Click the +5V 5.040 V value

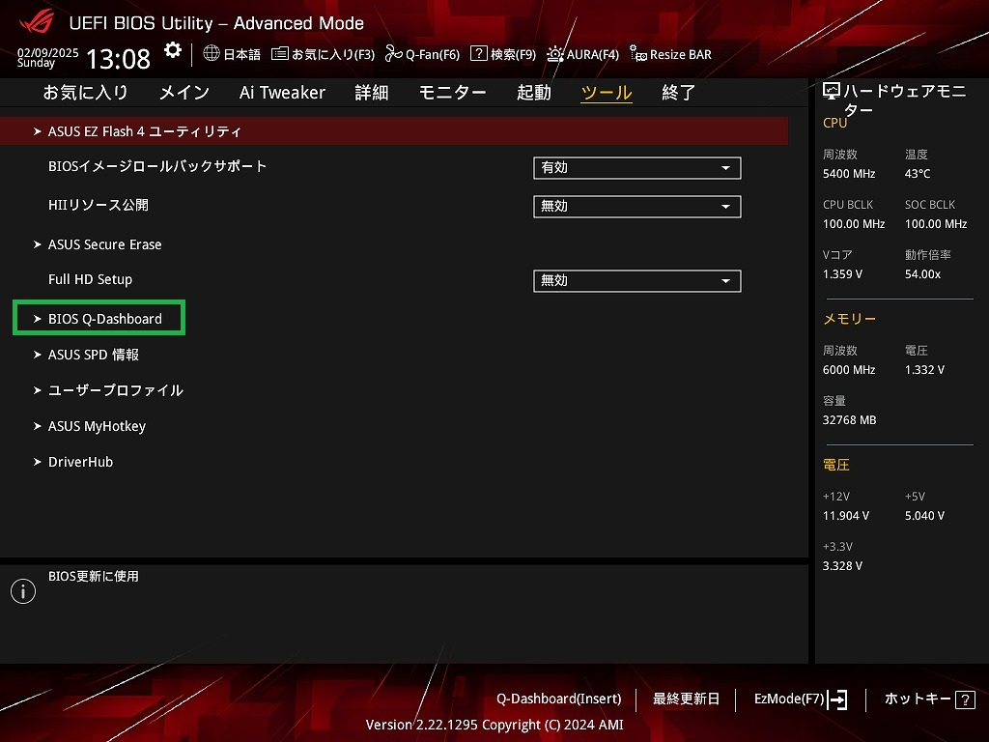924,516
